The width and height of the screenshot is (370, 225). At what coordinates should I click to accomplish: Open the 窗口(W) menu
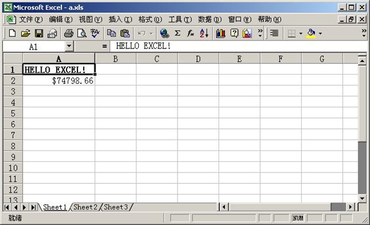240,19
